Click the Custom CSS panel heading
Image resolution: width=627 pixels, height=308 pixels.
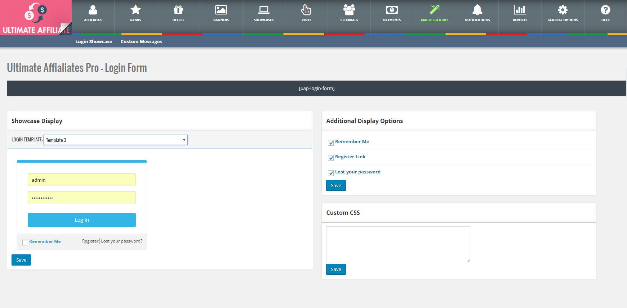[x=343, y=213]
